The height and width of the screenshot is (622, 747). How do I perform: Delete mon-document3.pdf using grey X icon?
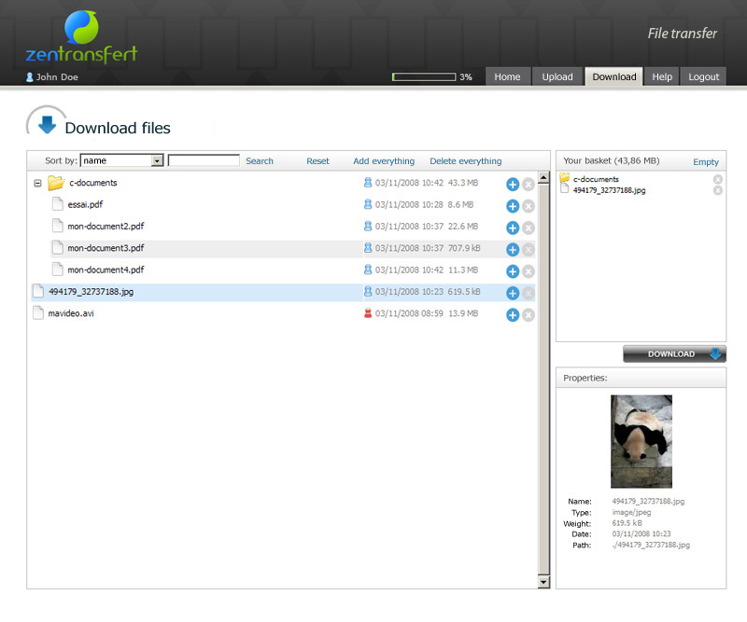pyautogui.click(x=529, y=250)
